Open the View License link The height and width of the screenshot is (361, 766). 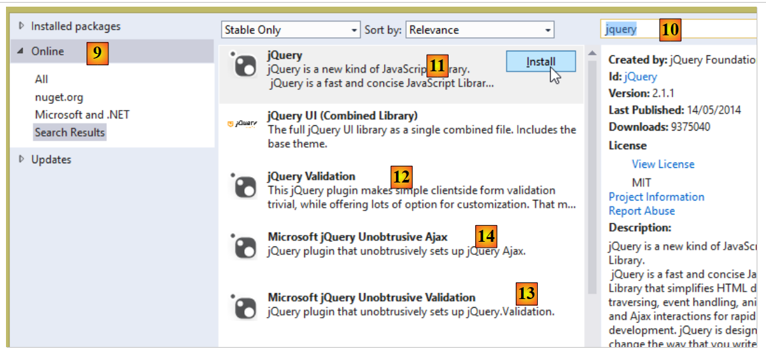coord(663,164)
